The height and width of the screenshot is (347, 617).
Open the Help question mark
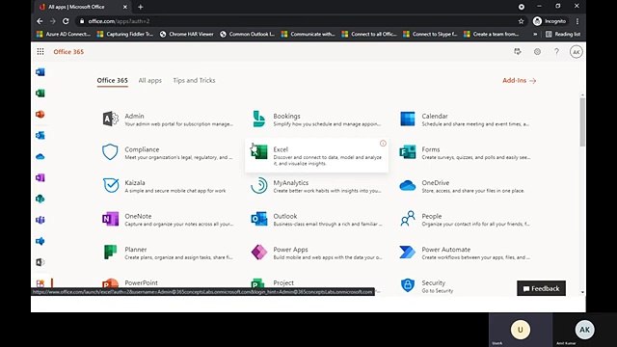[556, 51]
